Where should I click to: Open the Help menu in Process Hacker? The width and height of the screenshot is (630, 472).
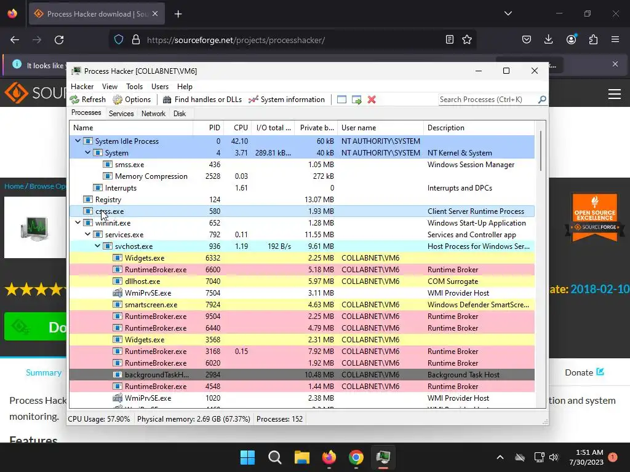(x=185, y=86)
